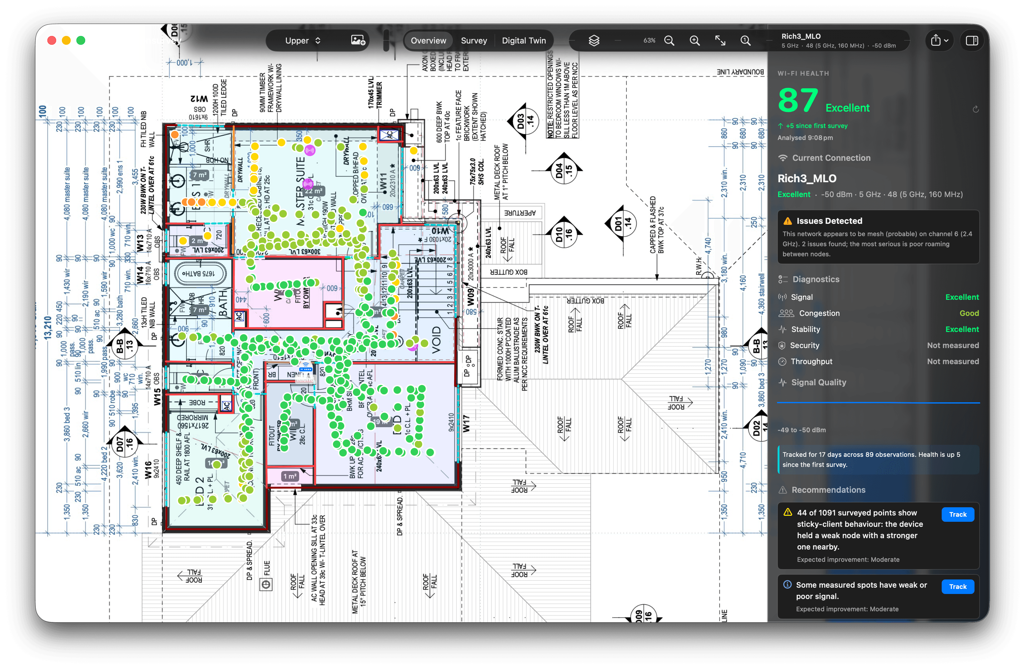Select the Overview tab

[428, 40]
